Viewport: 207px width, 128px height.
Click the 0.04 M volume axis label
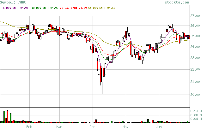(196, 119)
